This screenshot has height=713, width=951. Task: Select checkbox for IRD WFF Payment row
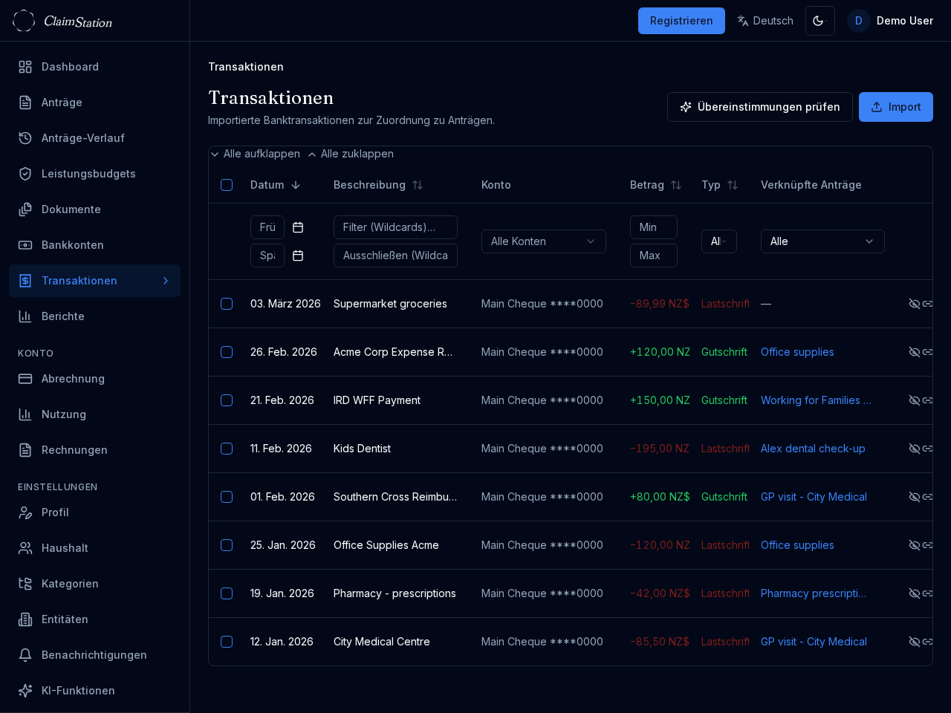pos(227,400)
